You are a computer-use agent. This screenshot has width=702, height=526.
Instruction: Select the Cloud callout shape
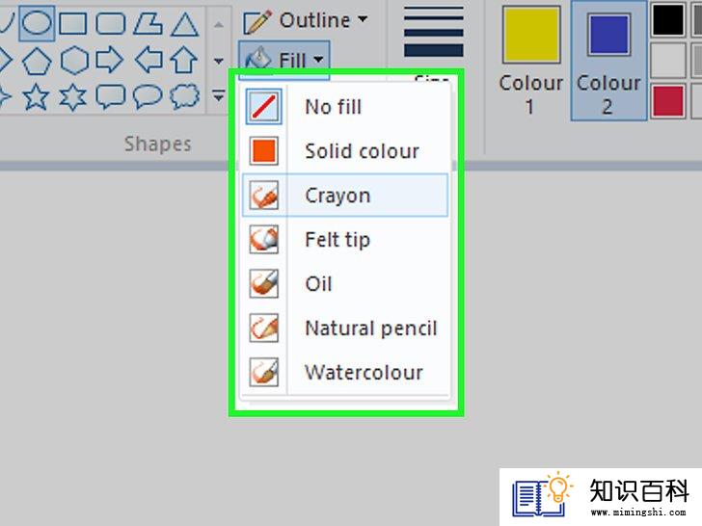[x=184, y=96]
